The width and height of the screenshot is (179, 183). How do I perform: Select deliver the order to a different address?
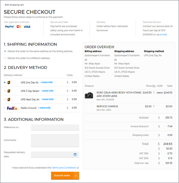coord(5,58)
